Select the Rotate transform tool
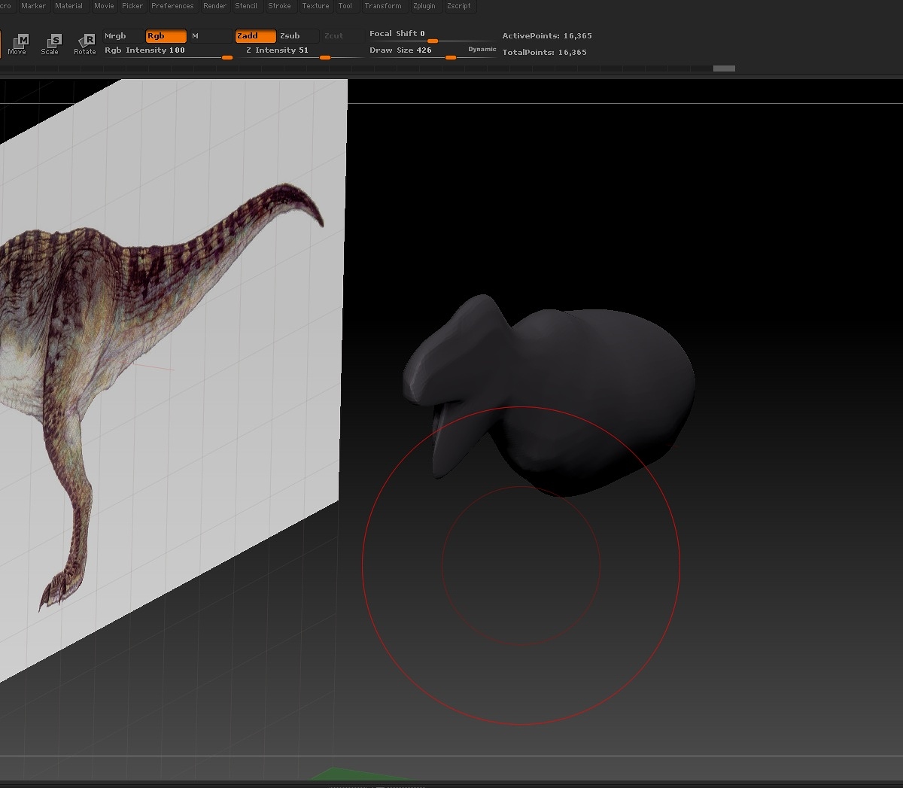 click(x=85, y=44)
